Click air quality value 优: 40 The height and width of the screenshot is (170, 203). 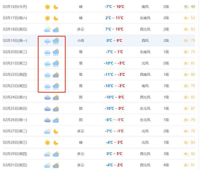tap(189, 7)
